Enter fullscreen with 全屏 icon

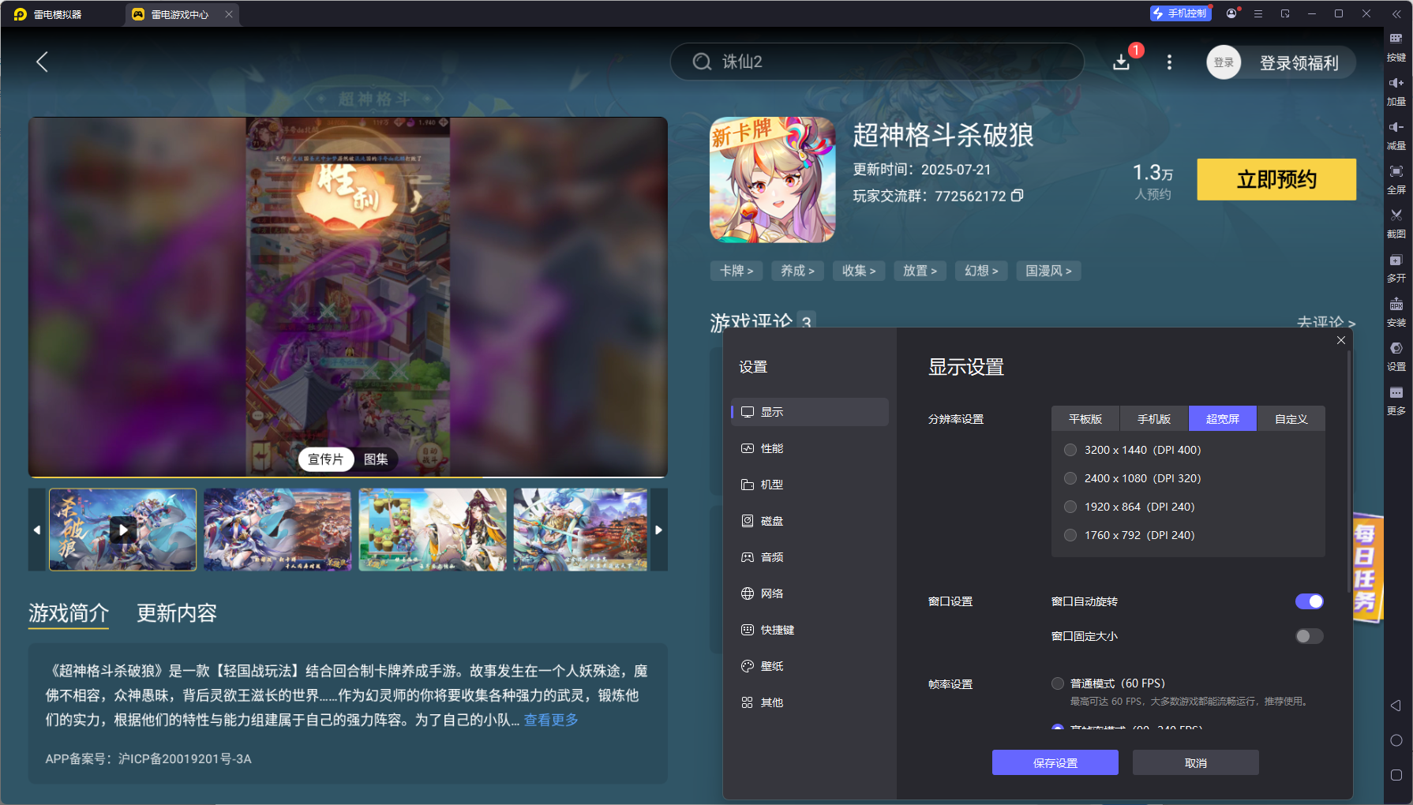click(1396, 180)
